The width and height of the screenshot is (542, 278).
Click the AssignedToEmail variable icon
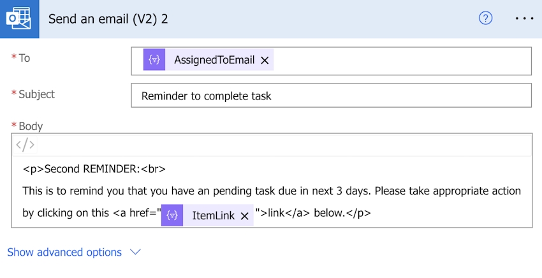(154, 61)
